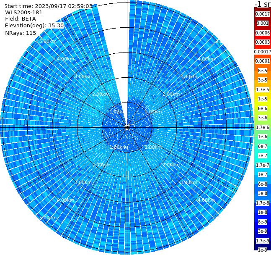The image size is (271, 255).
Task: Select the WLS200s-181 instrument label
Action: point(24,13)
